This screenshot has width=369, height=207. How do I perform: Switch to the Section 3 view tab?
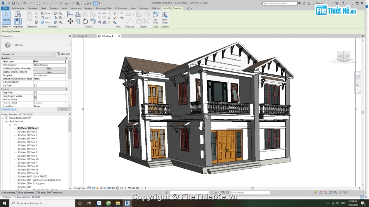(x=82, y=36)
